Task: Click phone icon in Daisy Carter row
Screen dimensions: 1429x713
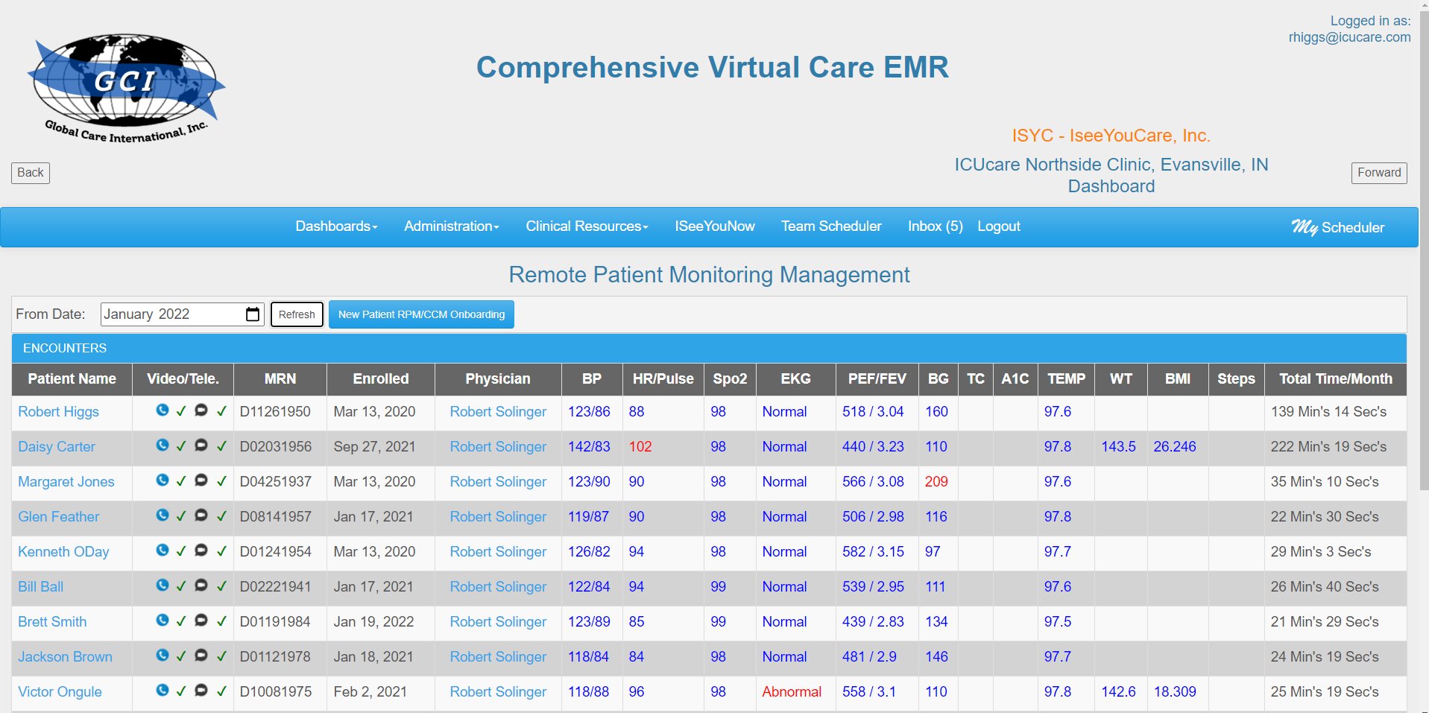Action: click(162, 445)
